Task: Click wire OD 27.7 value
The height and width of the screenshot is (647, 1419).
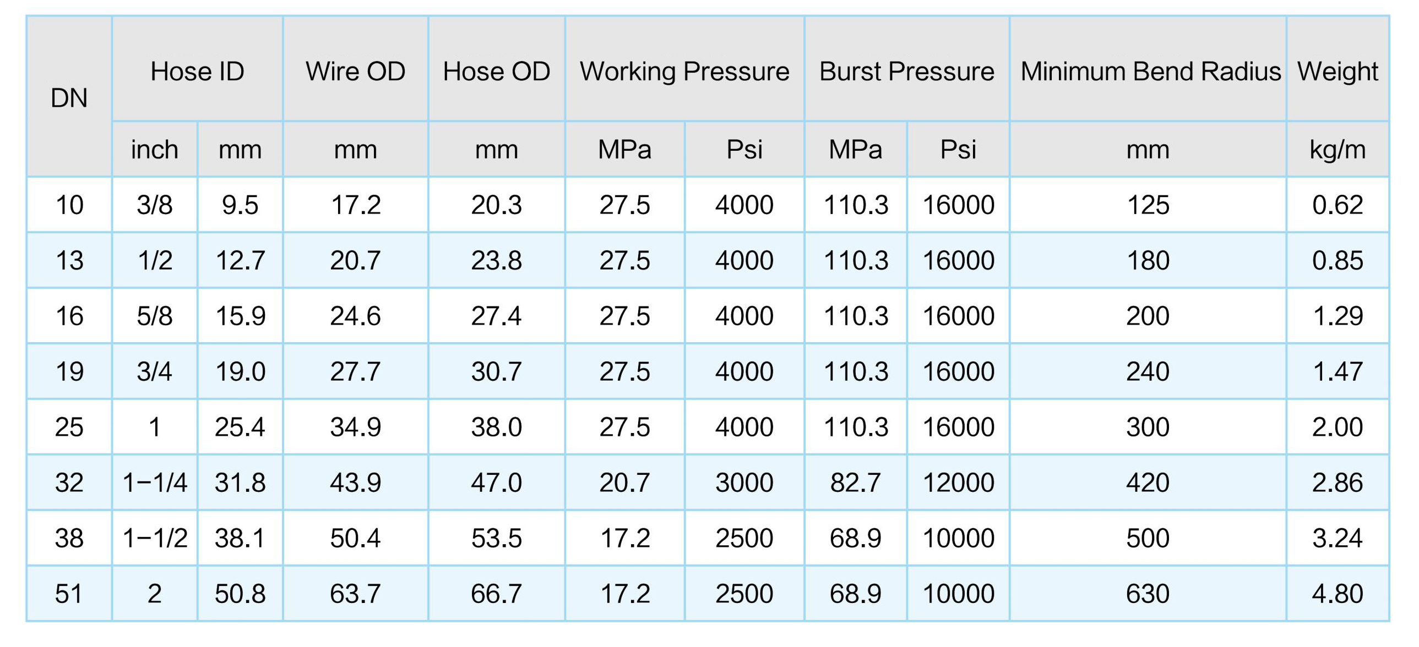Action: pyautogui.click(x=355, y=371)
